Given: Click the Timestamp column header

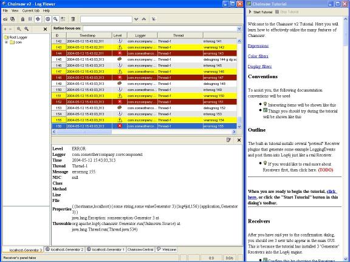Looking at the screenshot, I should pos(89,35).
